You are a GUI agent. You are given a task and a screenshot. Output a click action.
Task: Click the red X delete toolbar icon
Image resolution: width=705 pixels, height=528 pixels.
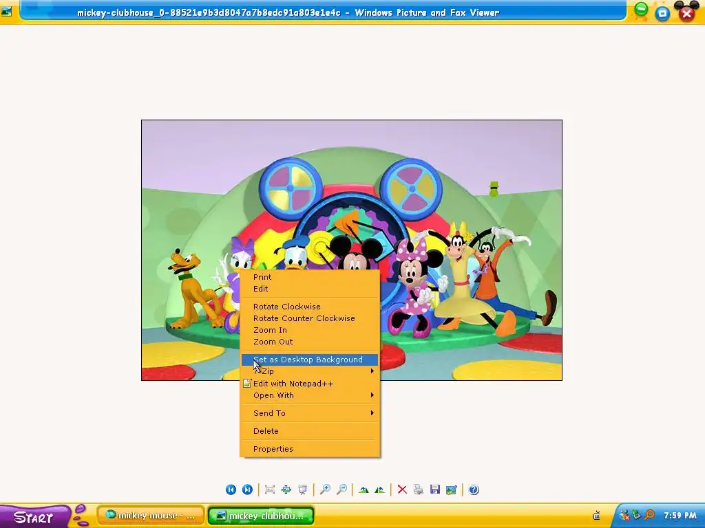[x=402, y=489]
